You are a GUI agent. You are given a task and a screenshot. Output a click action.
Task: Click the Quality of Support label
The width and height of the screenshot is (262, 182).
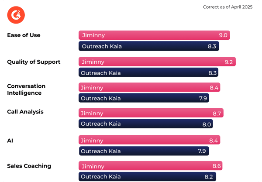34,62
